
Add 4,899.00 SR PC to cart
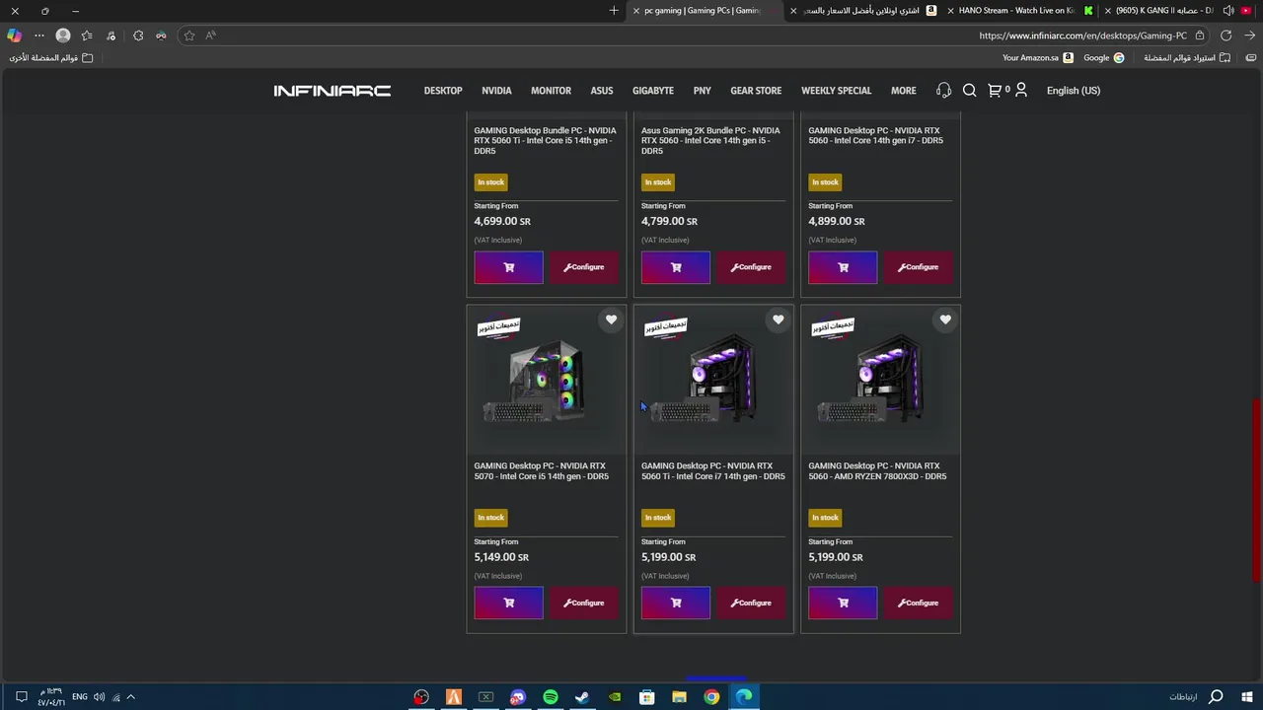(x=843, y=267)
